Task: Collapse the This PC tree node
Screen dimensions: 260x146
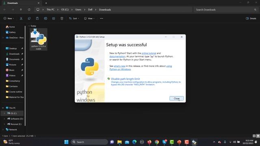Action: (x=3, y=108)
